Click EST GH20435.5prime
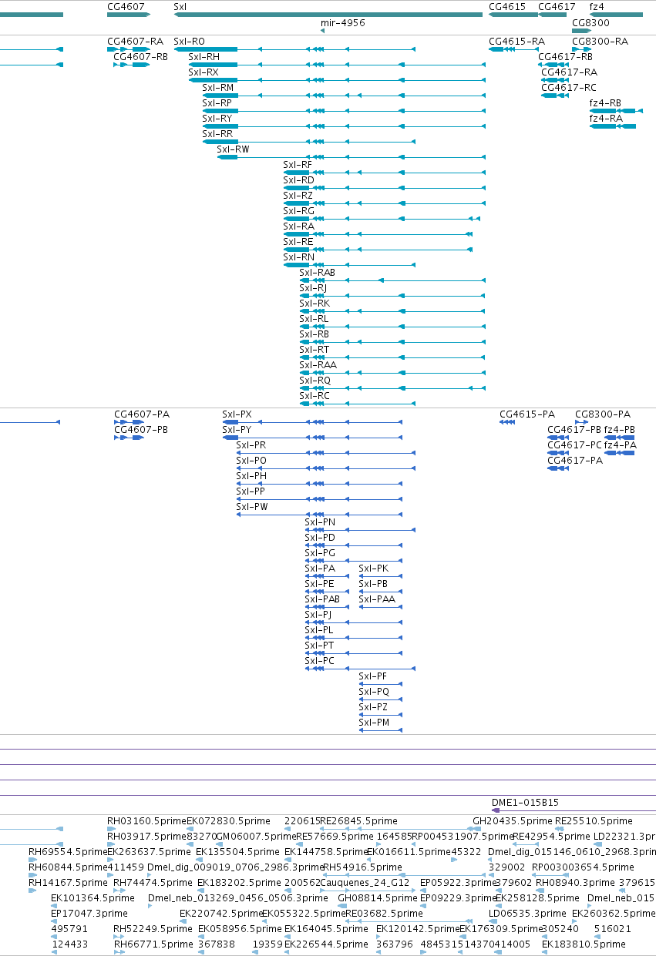The image size is (656, 956). 512,820
